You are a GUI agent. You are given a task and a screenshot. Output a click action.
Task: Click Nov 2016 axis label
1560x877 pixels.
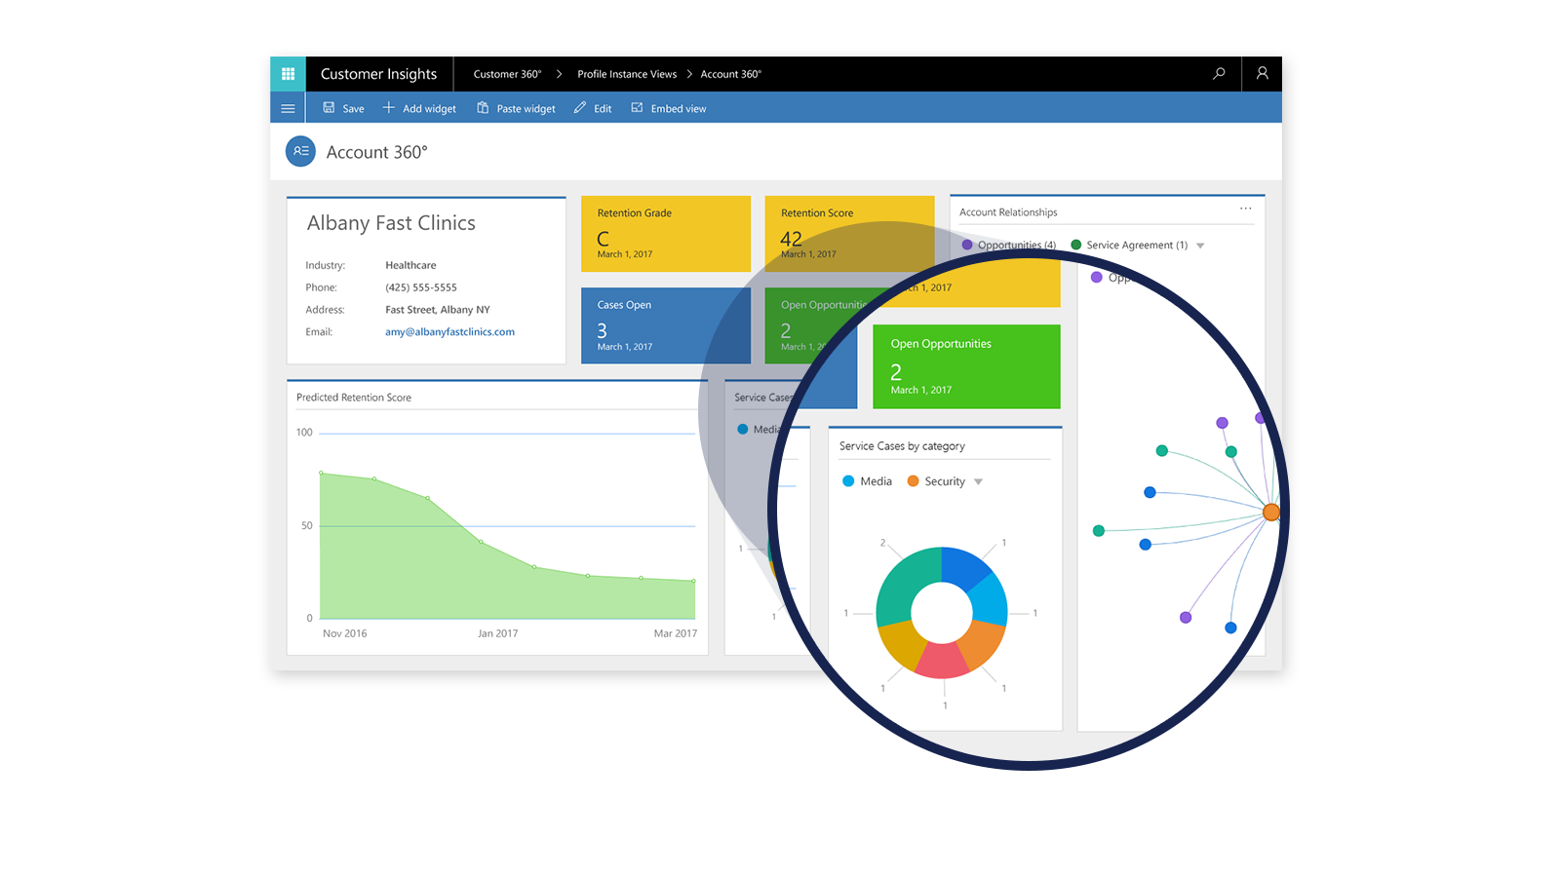pos(345,633)
